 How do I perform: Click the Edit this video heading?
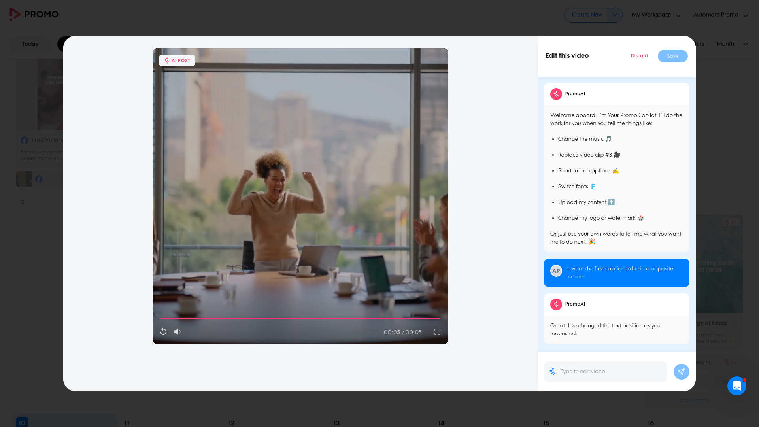(x=567, y=56)
